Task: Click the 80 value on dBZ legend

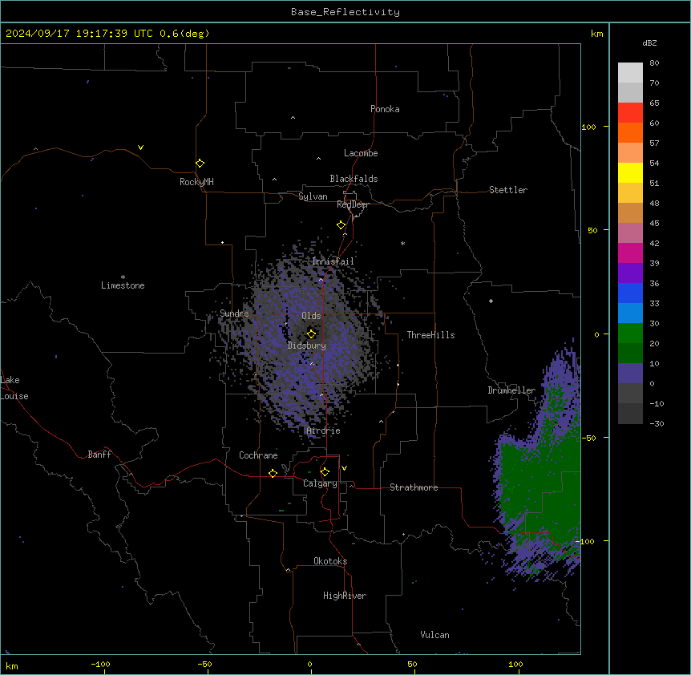Action: click(654, 63)
